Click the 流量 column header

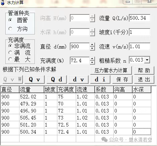point(32,89)
